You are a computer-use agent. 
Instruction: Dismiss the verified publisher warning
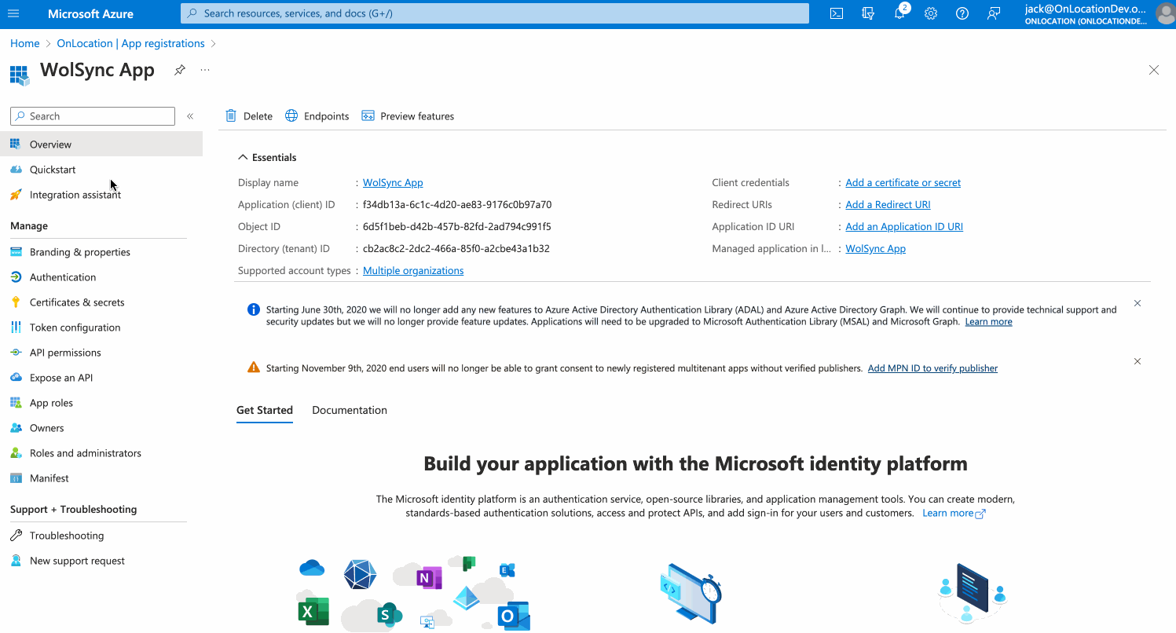(1138, 361)
